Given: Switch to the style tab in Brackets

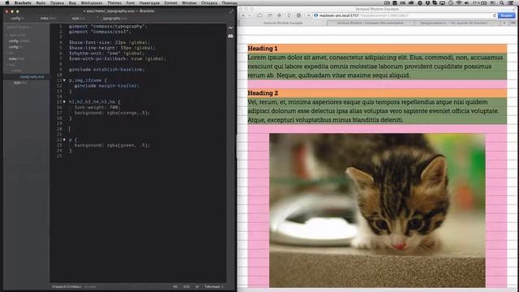Looking at the screenshot, I should tap(79, 19).
